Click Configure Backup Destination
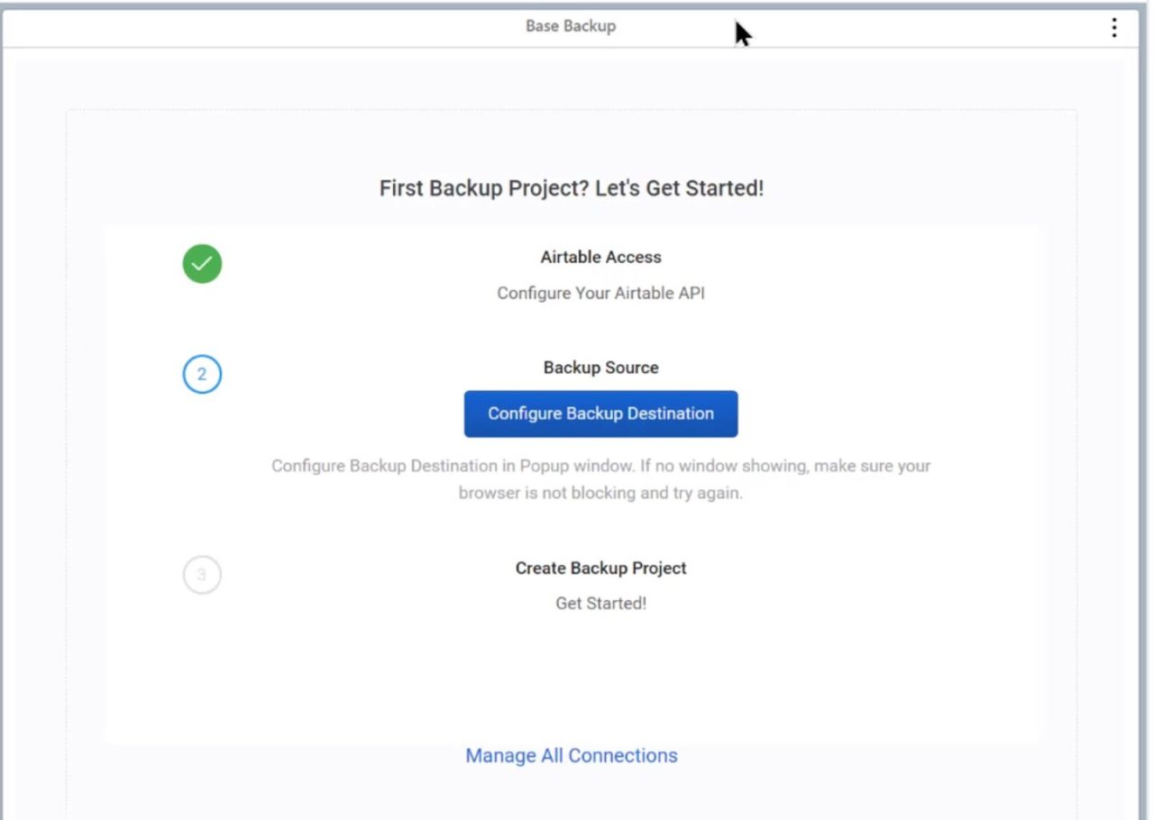Image resolution: width=1154 pixels, height=820 pixels. click(600, 414)
